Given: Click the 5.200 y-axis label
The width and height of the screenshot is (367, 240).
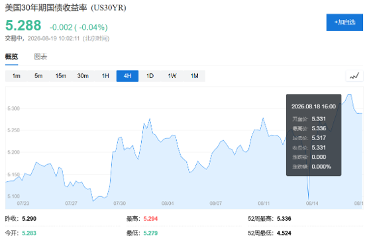Looking at the screenshot, I should 13,152.
